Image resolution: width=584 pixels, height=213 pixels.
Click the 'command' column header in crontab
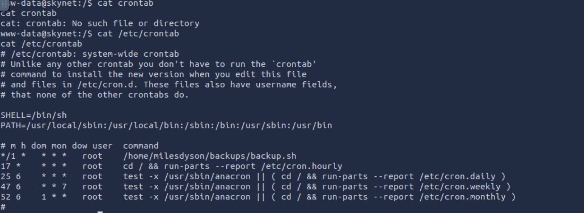coord(141,146)
